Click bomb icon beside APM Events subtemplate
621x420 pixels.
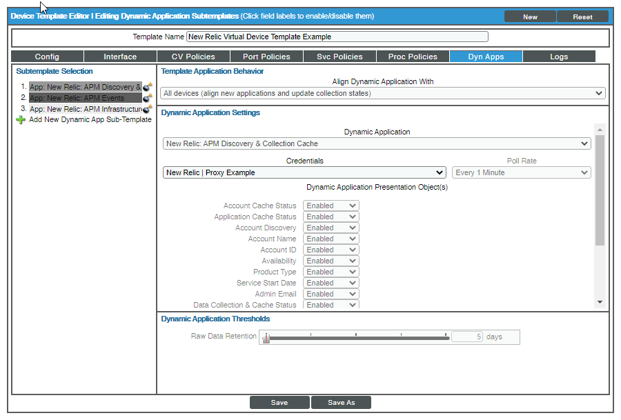click(x=148, y=98)
